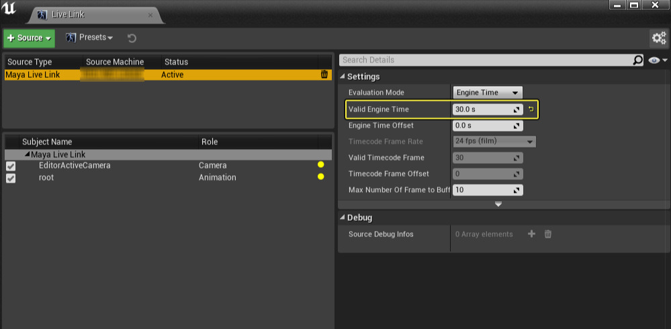Close the Live Link tab
The width and height of the screenshot is (671, 329).
pos(150,15)
